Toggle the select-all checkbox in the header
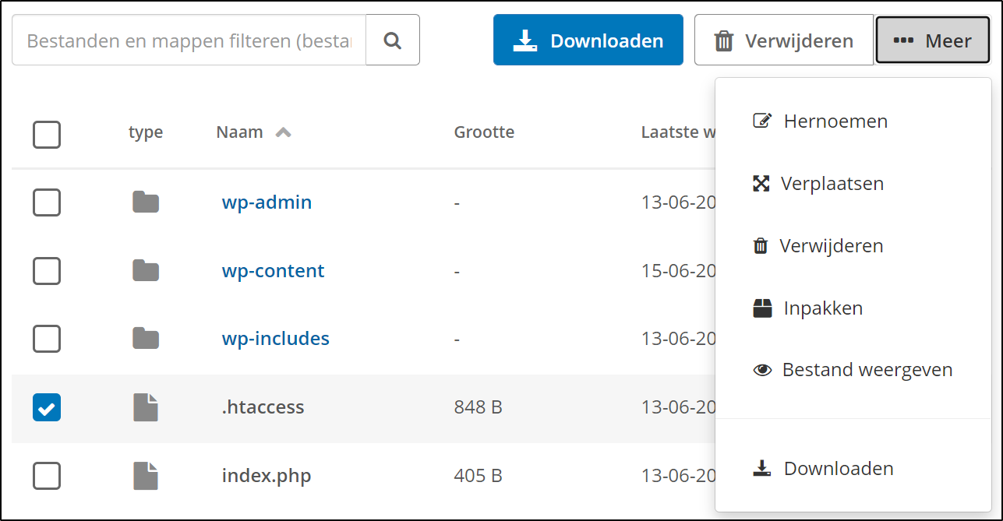The width and height of the screenshot is (1003, 521). pos(47,134)
